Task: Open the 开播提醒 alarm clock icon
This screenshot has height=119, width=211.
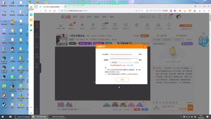Action: (115, 25)
